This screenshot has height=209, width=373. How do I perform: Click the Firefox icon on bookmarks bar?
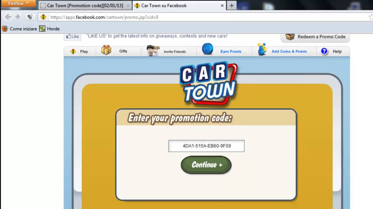click(5, 29)
